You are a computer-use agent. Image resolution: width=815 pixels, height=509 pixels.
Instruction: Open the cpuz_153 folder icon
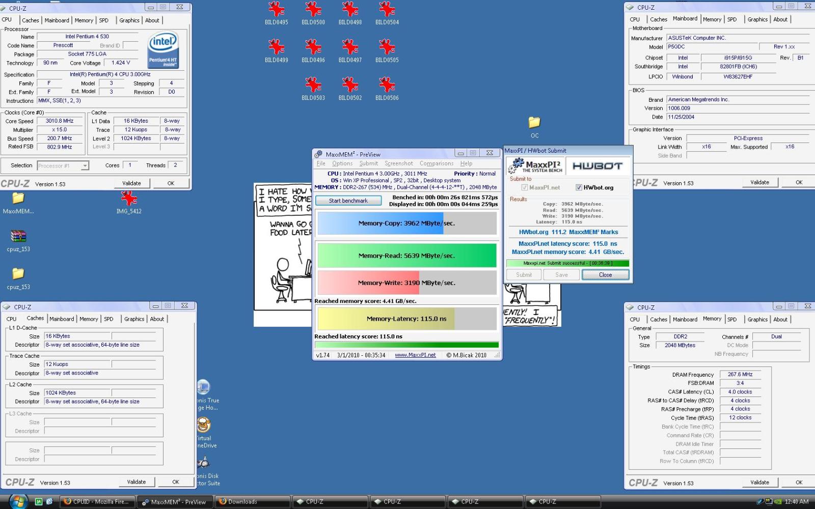tap(18, 278)
